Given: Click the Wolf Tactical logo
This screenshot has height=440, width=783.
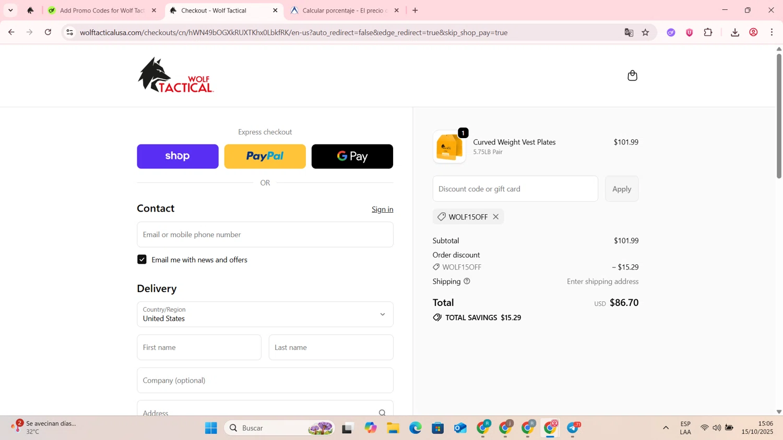Looking at the screenshot, I should 175,75.
